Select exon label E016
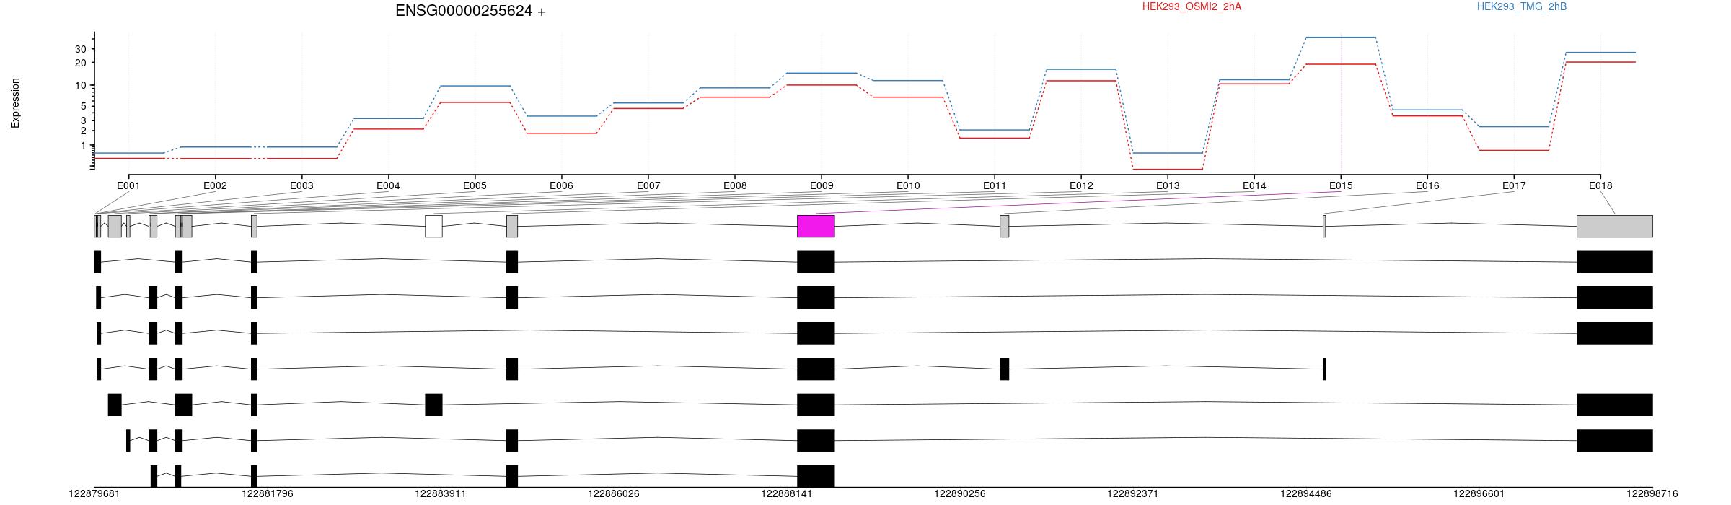The width and height of the screenshot is (1731, 505). point(1427,185)
